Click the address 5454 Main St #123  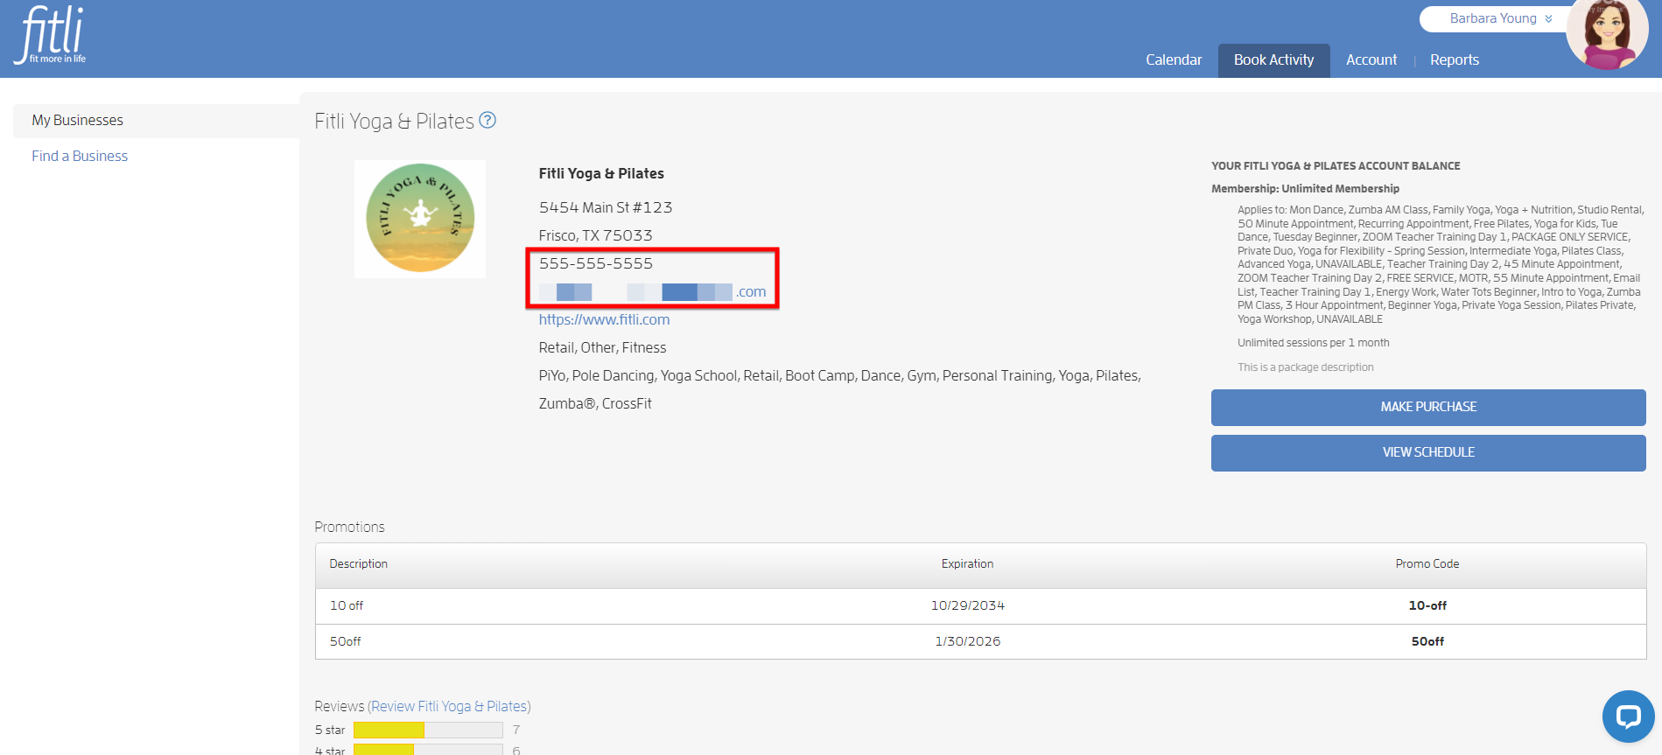(x=606, y=207)
